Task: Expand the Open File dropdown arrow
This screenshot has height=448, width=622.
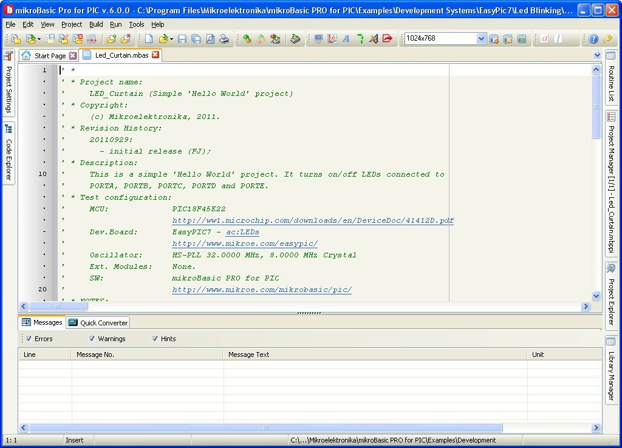Action: [171, 39]
